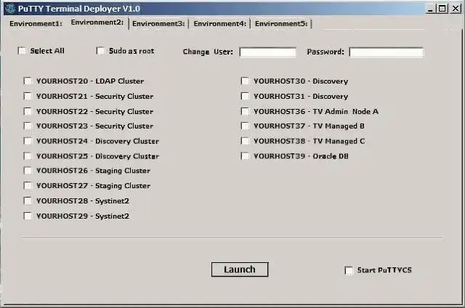Switch to the Environment1 tab
Viewport: 465px width, 308px height.
tap(36, 24)
